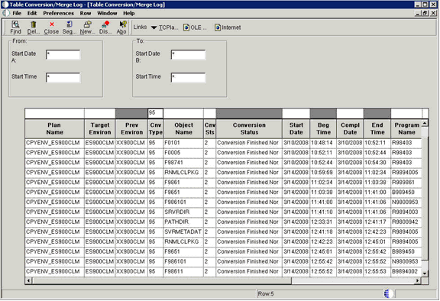Click the Object Name filter cell

tap(183, 113)
